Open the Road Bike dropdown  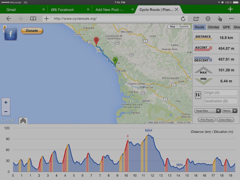click(208, 111)
